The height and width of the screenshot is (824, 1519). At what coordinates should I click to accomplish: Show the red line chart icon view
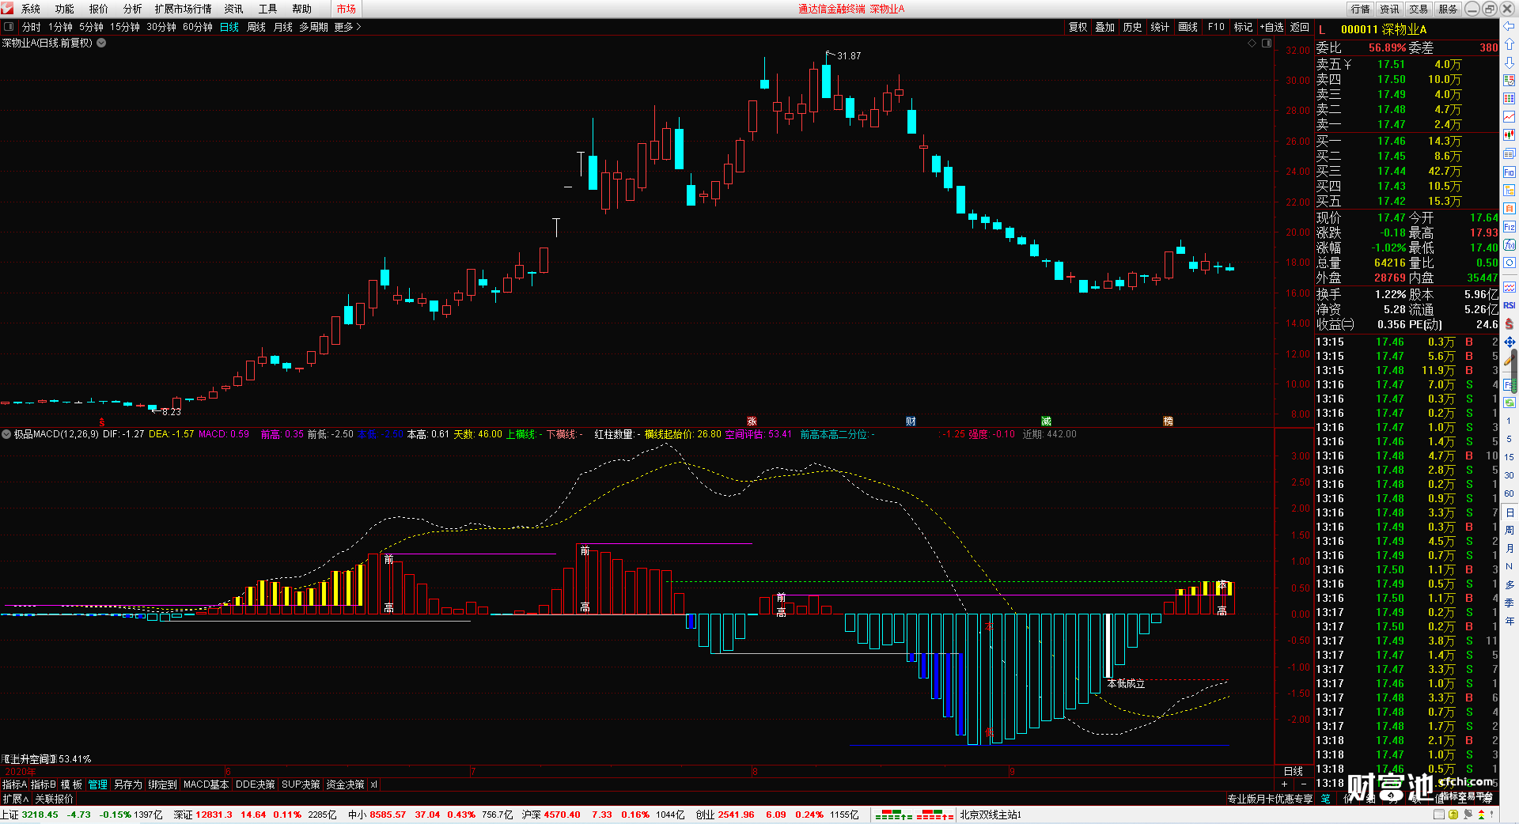coord(1510,117)
